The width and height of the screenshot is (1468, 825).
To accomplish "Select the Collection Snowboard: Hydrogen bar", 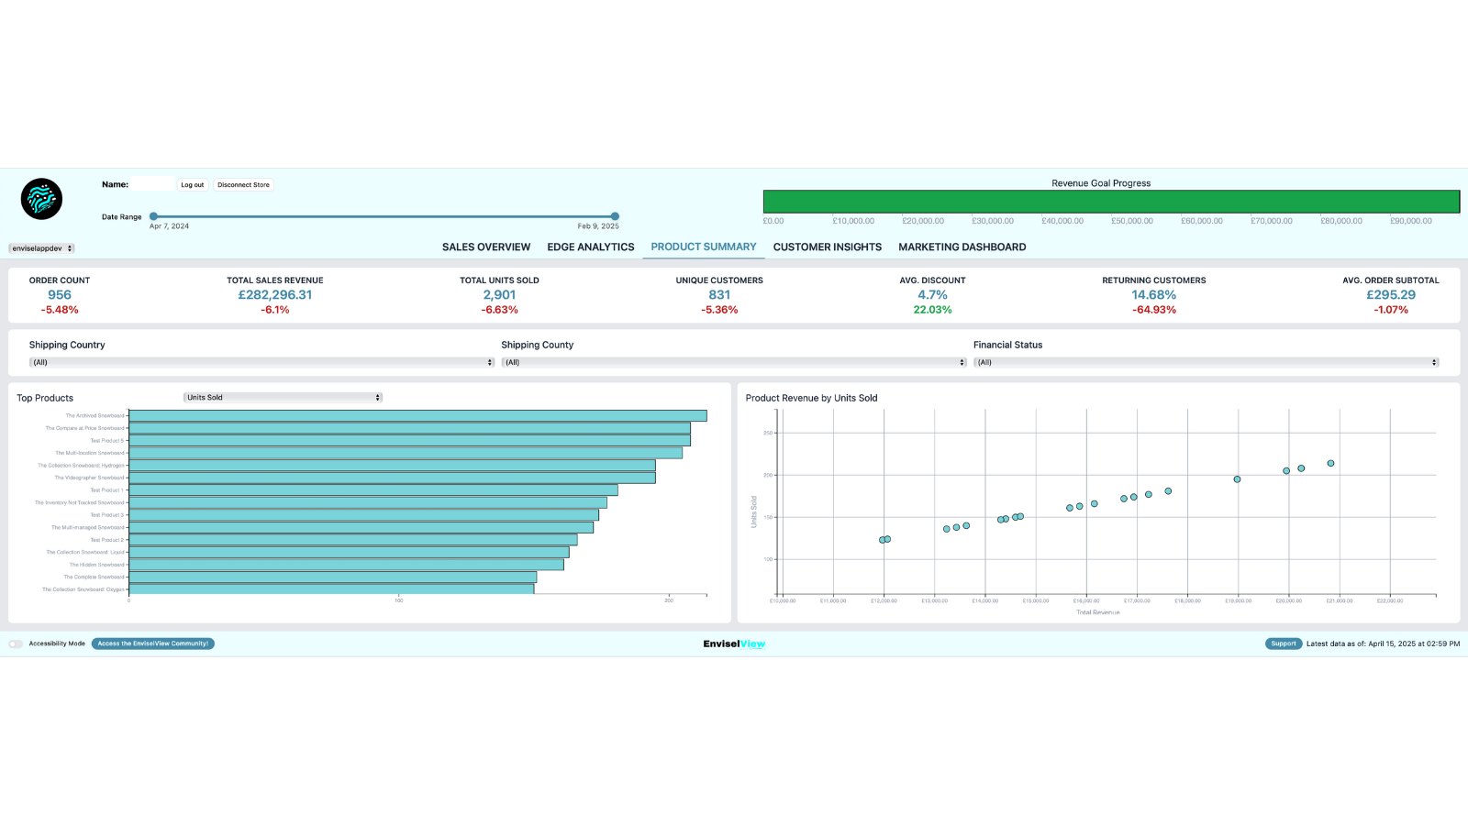I will point(392,466).
